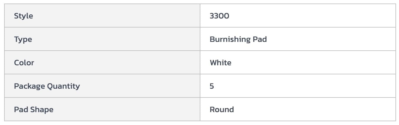Select the Round pad shape value
The image size is (399, 125).
[x=222, y=109]
